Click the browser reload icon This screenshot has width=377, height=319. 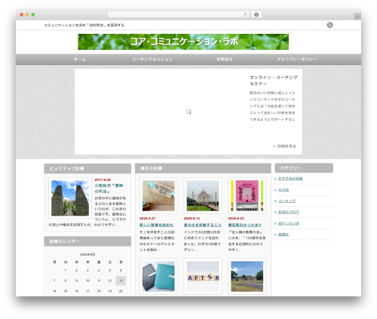point(245,14)
